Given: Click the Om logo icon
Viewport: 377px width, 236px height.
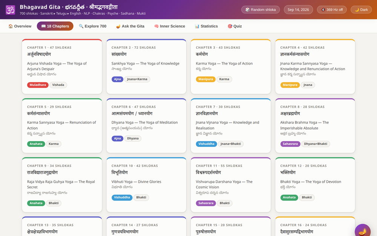Looking at the screenshot, I should [x=10, y=10].
